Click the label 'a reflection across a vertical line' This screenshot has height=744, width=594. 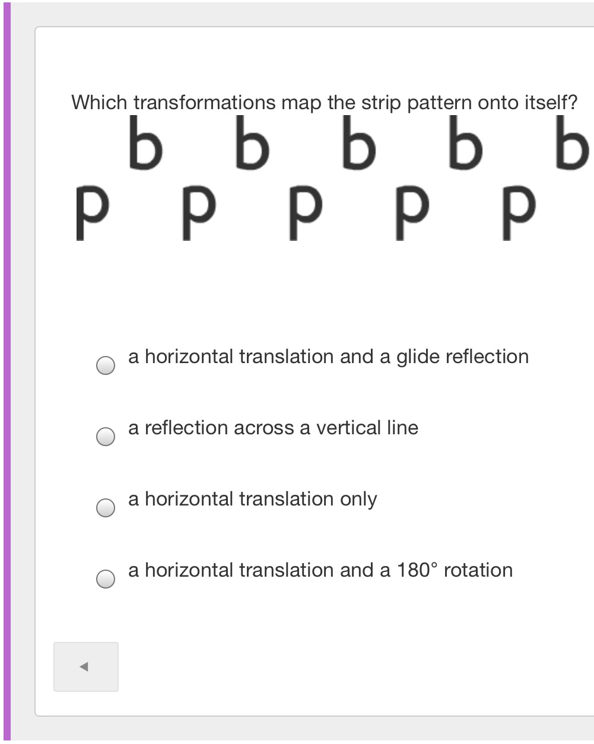pyautogui.click(x=273, y=428)
